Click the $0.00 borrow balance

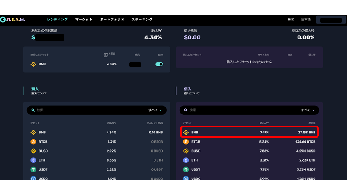point(192,37)
